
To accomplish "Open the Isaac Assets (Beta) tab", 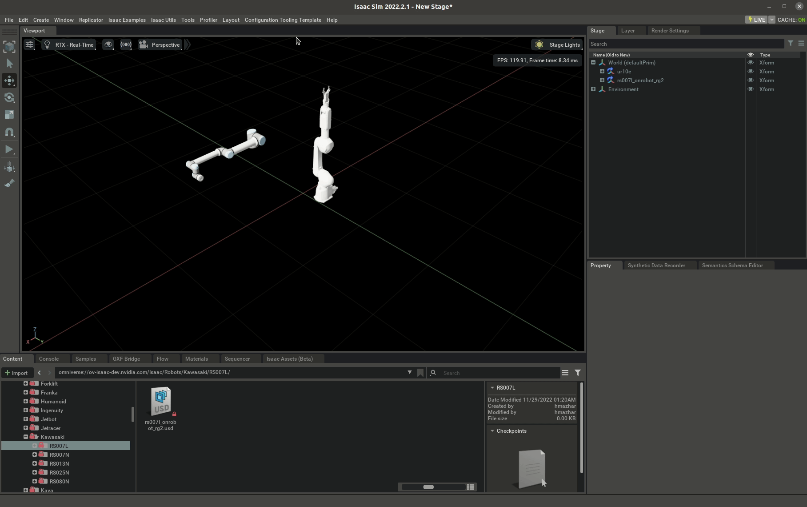I will (x=290, y=359).
